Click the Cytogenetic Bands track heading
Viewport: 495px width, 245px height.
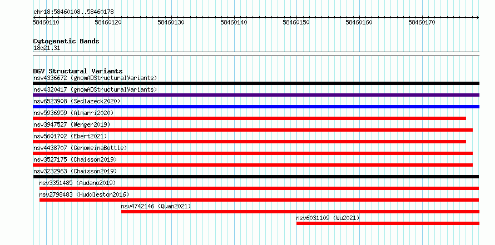66,41
